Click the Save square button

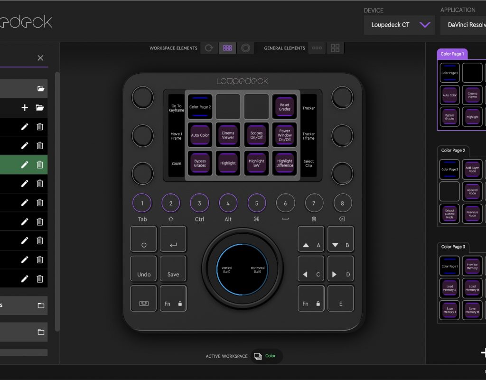click(173, 268)
